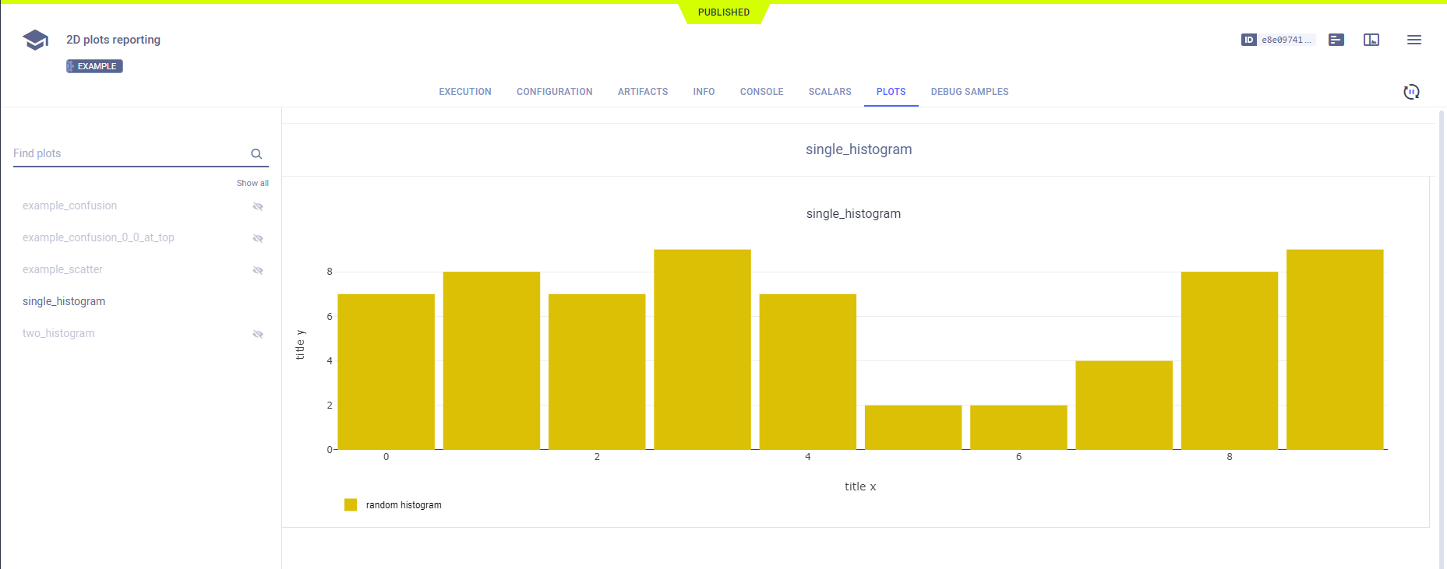Open the DEBUG SAMPLES tab
This screenshot has height=569, width=1447.
pos(969,92)
